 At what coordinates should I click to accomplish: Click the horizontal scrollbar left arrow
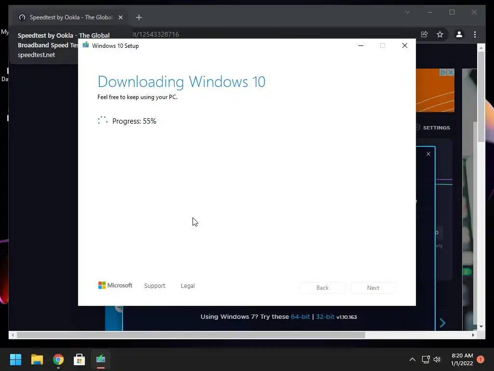point(13,335)
